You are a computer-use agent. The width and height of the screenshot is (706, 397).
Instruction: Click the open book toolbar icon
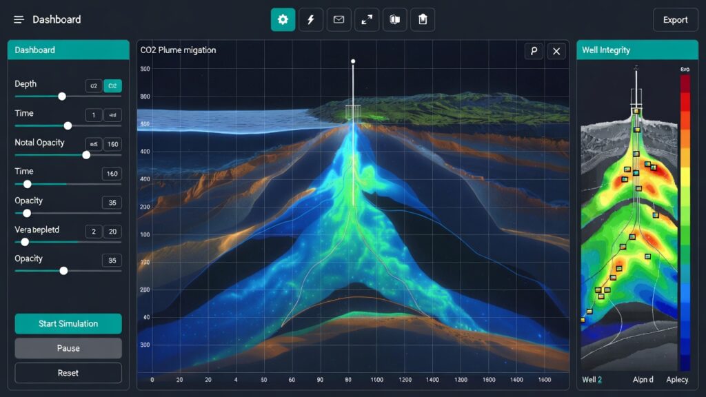pyautogui.click(x=395, y=20)
